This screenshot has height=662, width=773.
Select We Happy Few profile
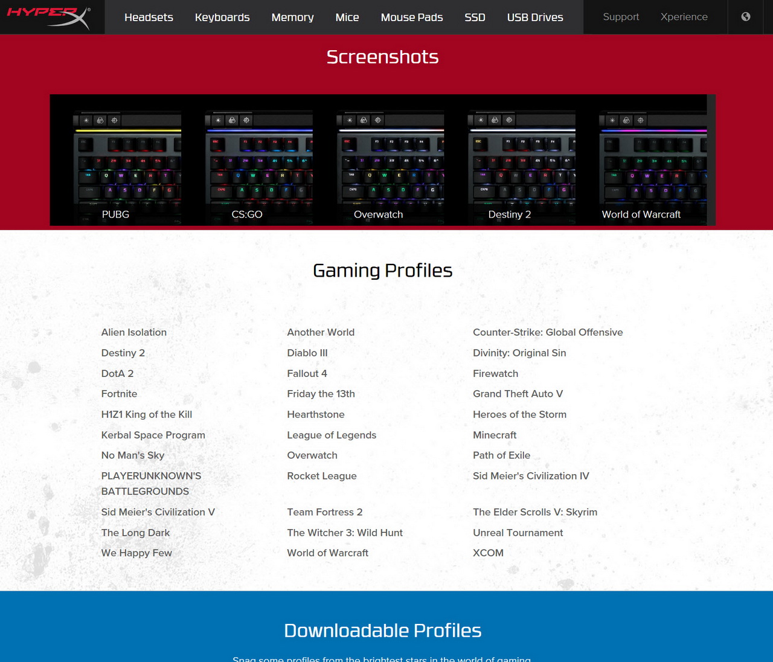[x=137, y=553]
